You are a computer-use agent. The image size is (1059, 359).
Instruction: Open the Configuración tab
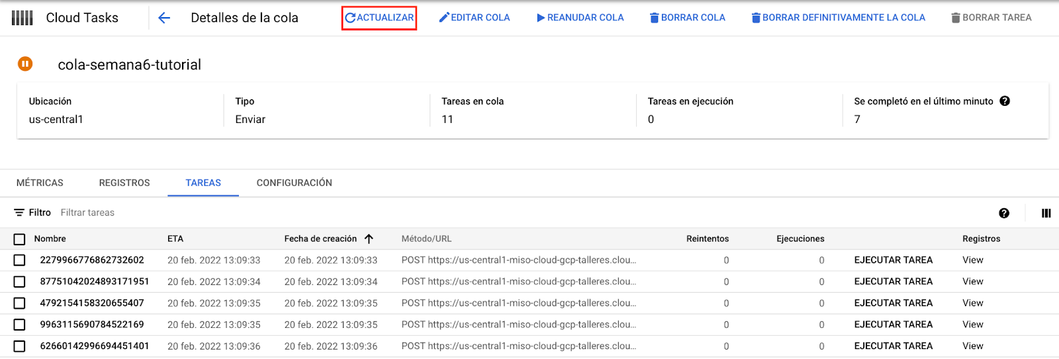295,183
